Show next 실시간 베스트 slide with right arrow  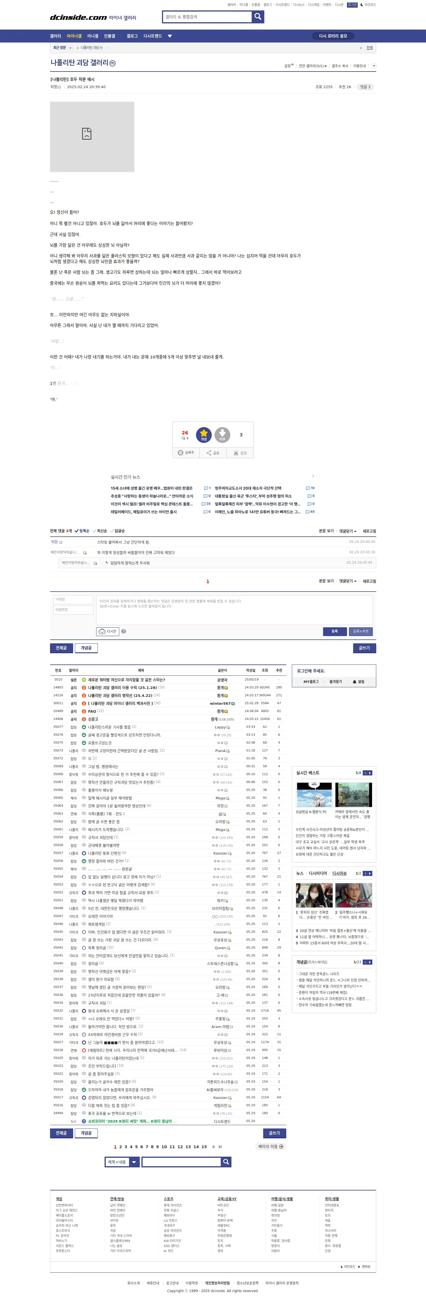[x=370, y=773]
